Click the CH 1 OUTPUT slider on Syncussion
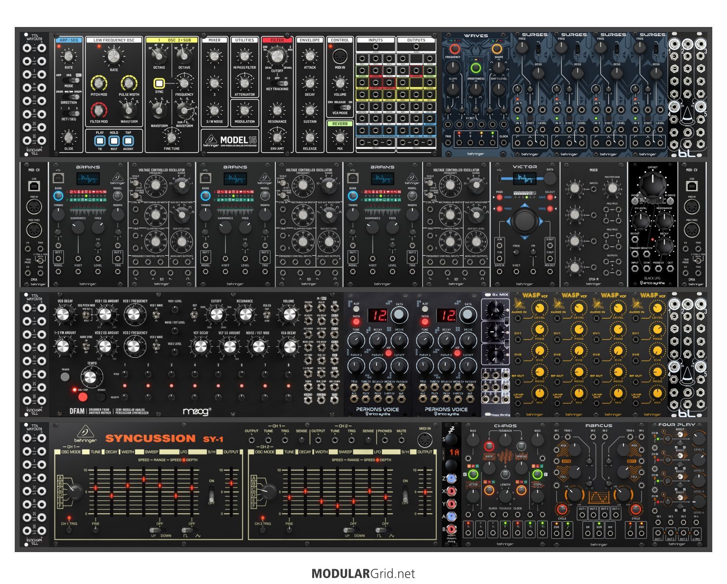The height and width of the screenshot is (584, 727). click(231, 491)
